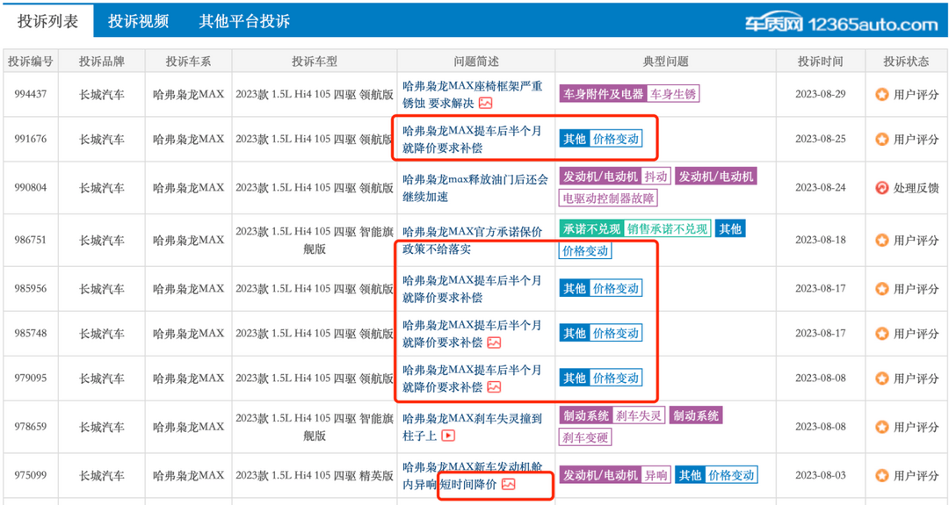The width and height of the screenshot is (949, 505).
Task: Click the 异响 tag in row 975099
Action: click(x=656, y=475)
